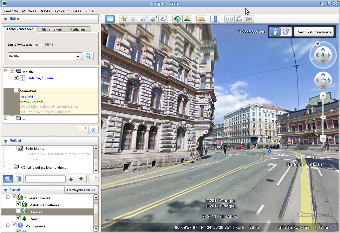The width and height of the screenshot is (340, 233).
Task: Open the planet switcher icon
Action: (201, 19)
